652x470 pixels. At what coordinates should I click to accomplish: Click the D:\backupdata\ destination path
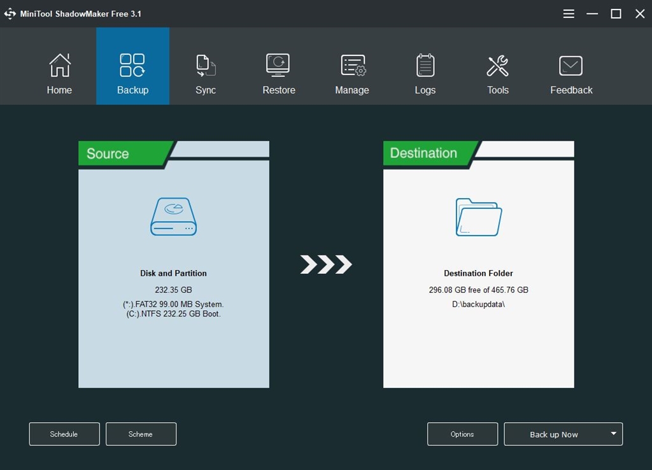tap(478, 304)
